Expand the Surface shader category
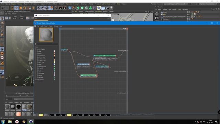Image resolution: width=220 pixels, height=124 pixels. click(37, 69)
